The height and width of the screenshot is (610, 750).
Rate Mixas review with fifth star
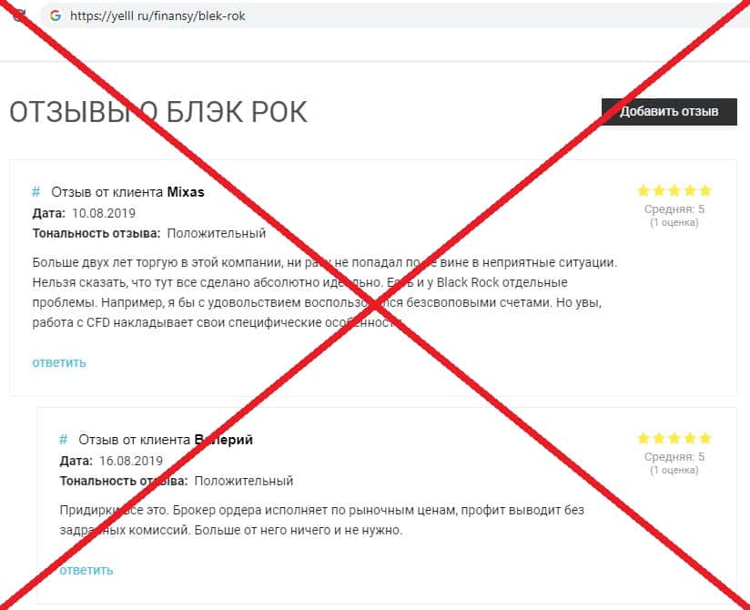705,191
